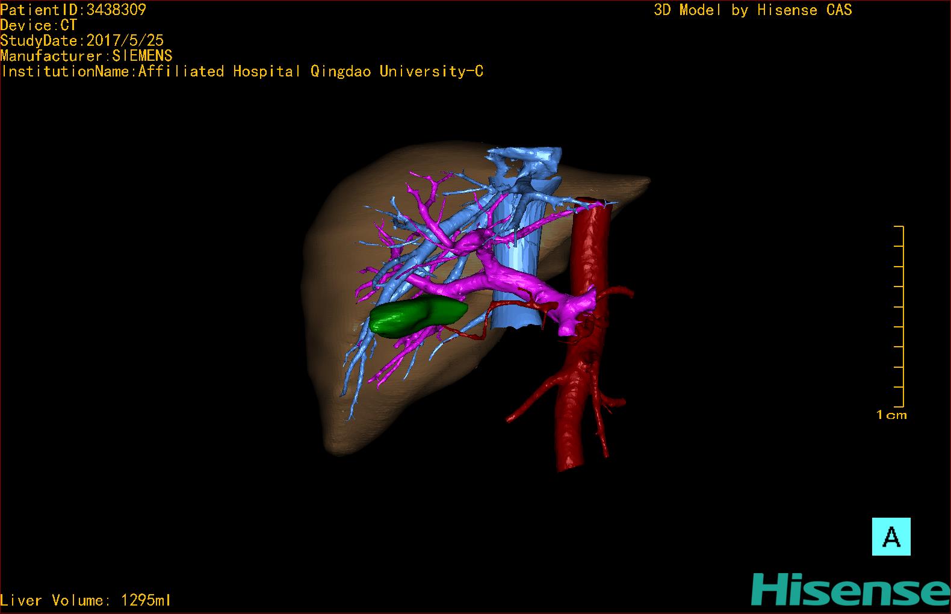Click the InstitutionName Affiliated Hospital Qingdao University-C text
The image size is (951, 614).
pos(242,72)
